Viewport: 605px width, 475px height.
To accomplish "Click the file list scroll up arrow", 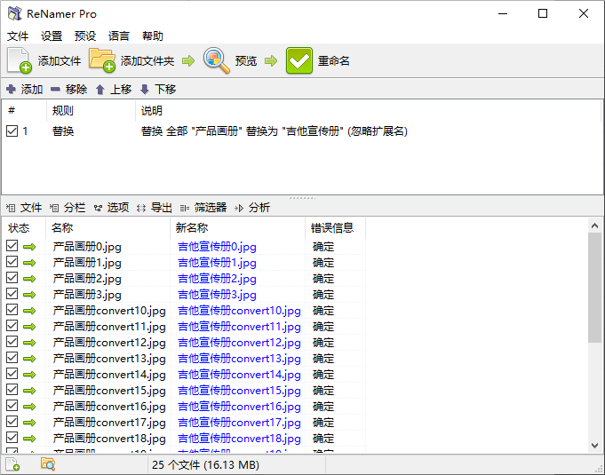I will click(x=594, y=226).
